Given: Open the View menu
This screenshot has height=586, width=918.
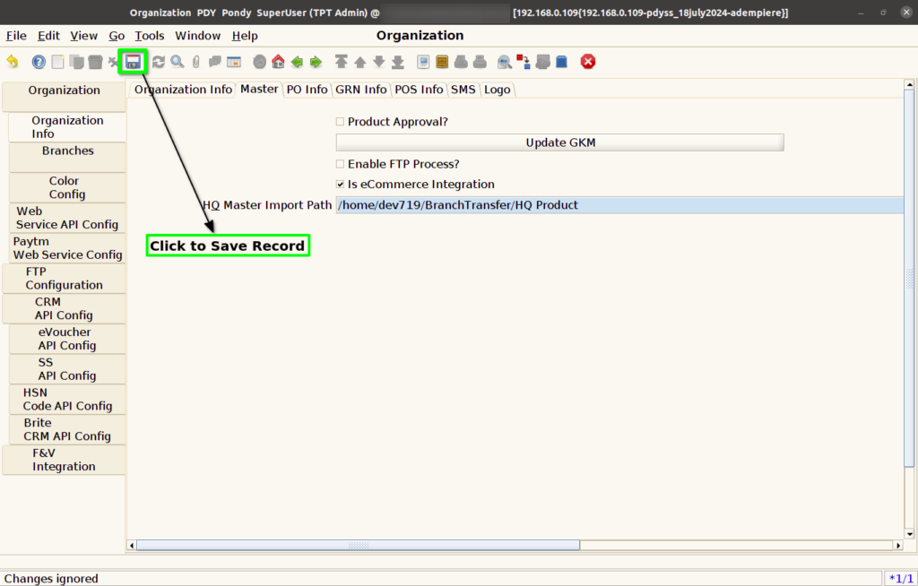Looking at the screenshot, I should tap(83, 36).
